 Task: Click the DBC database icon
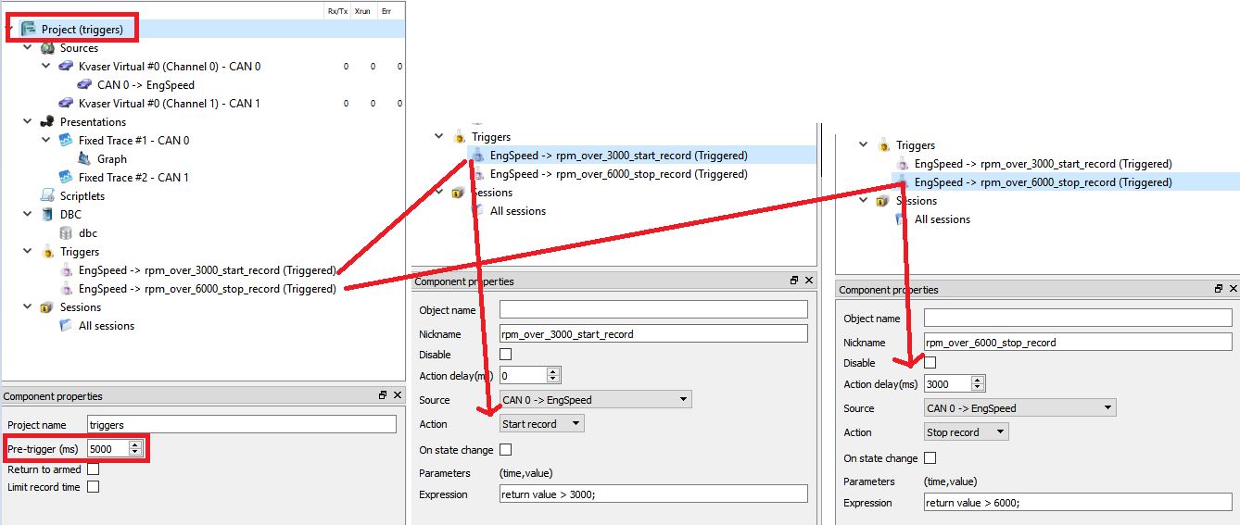pyautogui.click(x=47, y=215)
